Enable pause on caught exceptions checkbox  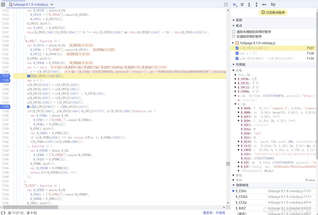pos(233,36)
